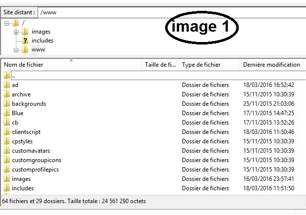306x215 pixels.
Task: Click the ad folder icon
Action: [6, 85]
